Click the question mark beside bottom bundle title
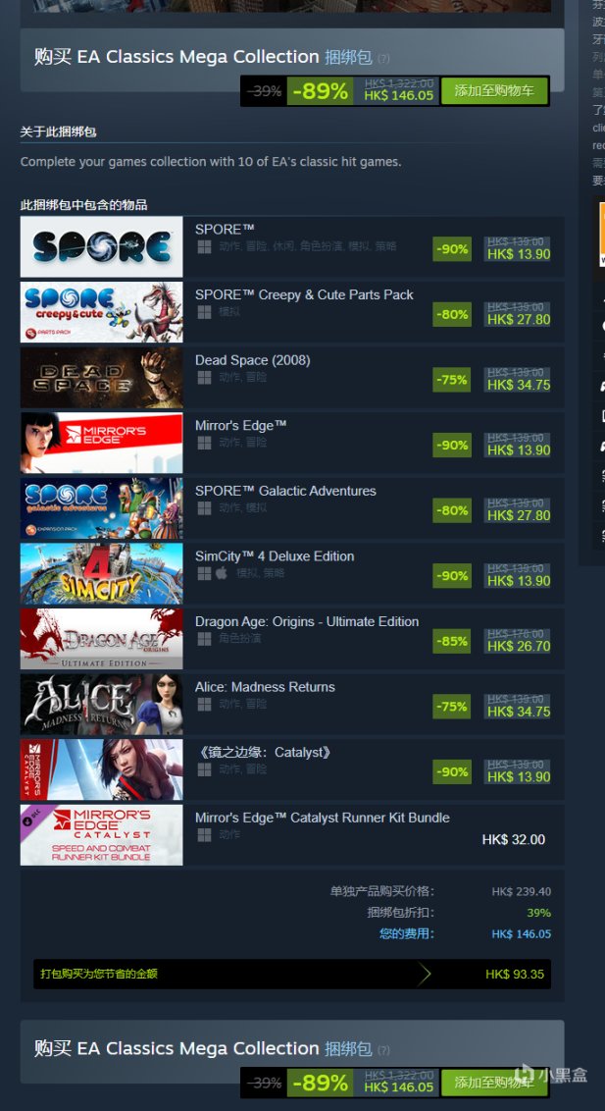Viewport: 605px width, 1111px height. 383,1049
